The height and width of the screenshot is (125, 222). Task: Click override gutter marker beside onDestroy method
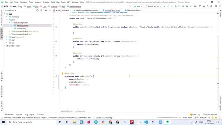pyautogui.click(x=56, y=76)
